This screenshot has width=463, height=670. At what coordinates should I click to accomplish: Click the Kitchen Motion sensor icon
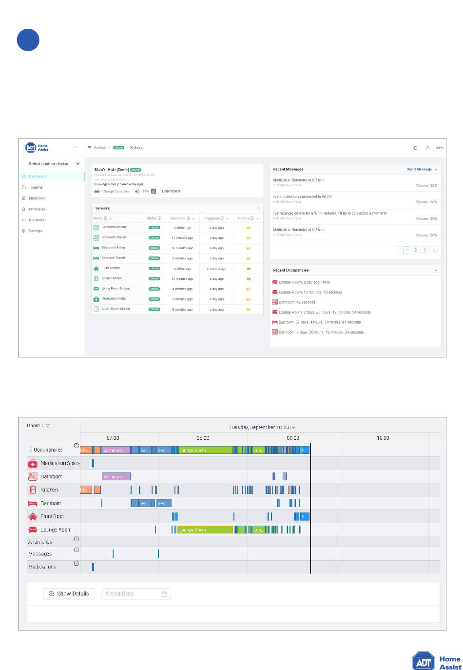click(96, 278)
